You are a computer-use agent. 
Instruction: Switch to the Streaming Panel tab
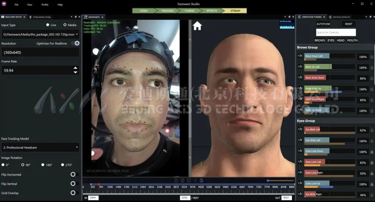click(42, 17)
